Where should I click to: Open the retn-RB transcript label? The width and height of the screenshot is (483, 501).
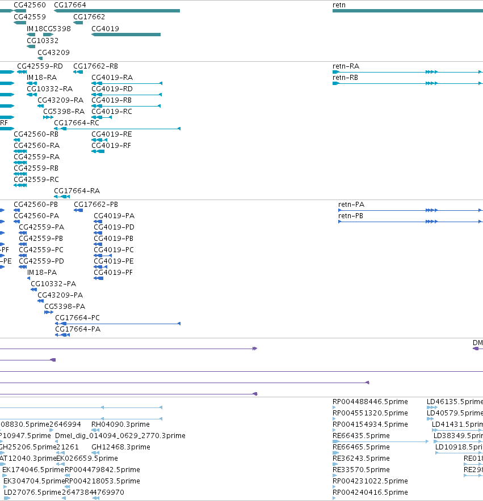[346, 78]
